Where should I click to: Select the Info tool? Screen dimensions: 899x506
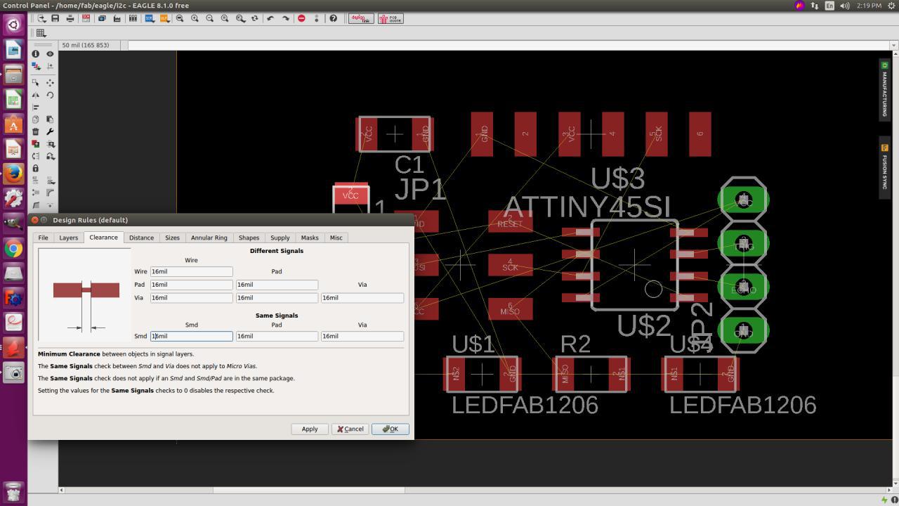coord(36,53)
